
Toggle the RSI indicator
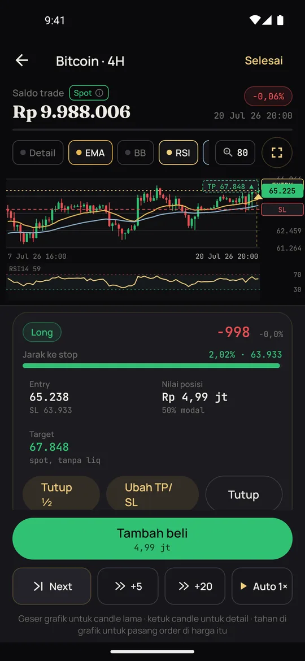(178, 153)
